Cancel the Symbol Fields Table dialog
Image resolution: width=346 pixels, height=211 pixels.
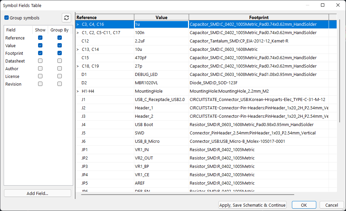coord(331,205)
